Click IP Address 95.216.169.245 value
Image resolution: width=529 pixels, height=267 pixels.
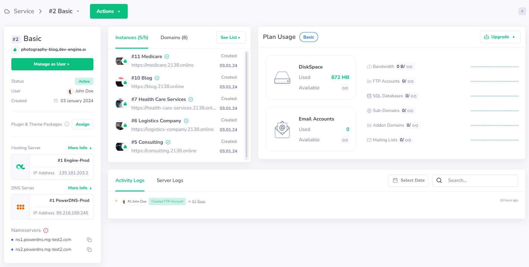pos(72,213)
